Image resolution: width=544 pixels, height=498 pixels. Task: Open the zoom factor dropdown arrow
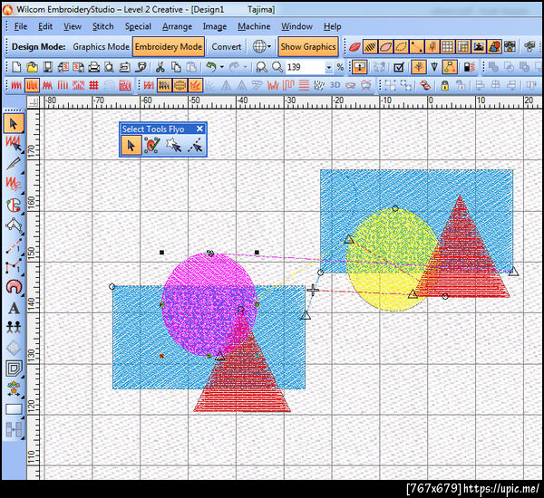[328, 67]
